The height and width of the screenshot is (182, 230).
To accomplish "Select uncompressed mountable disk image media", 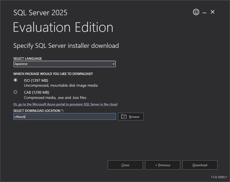I will [16, 80].
